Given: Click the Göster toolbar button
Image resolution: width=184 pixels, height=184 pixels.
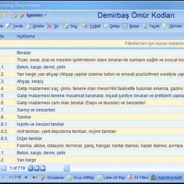Looking at the screenshot, I should point(35,26).
